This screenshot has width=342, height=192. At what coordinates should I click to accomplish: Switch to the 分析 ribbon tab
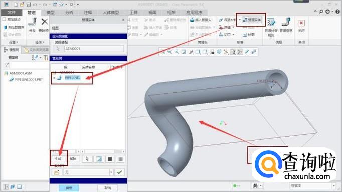click(x=69, y=13)
